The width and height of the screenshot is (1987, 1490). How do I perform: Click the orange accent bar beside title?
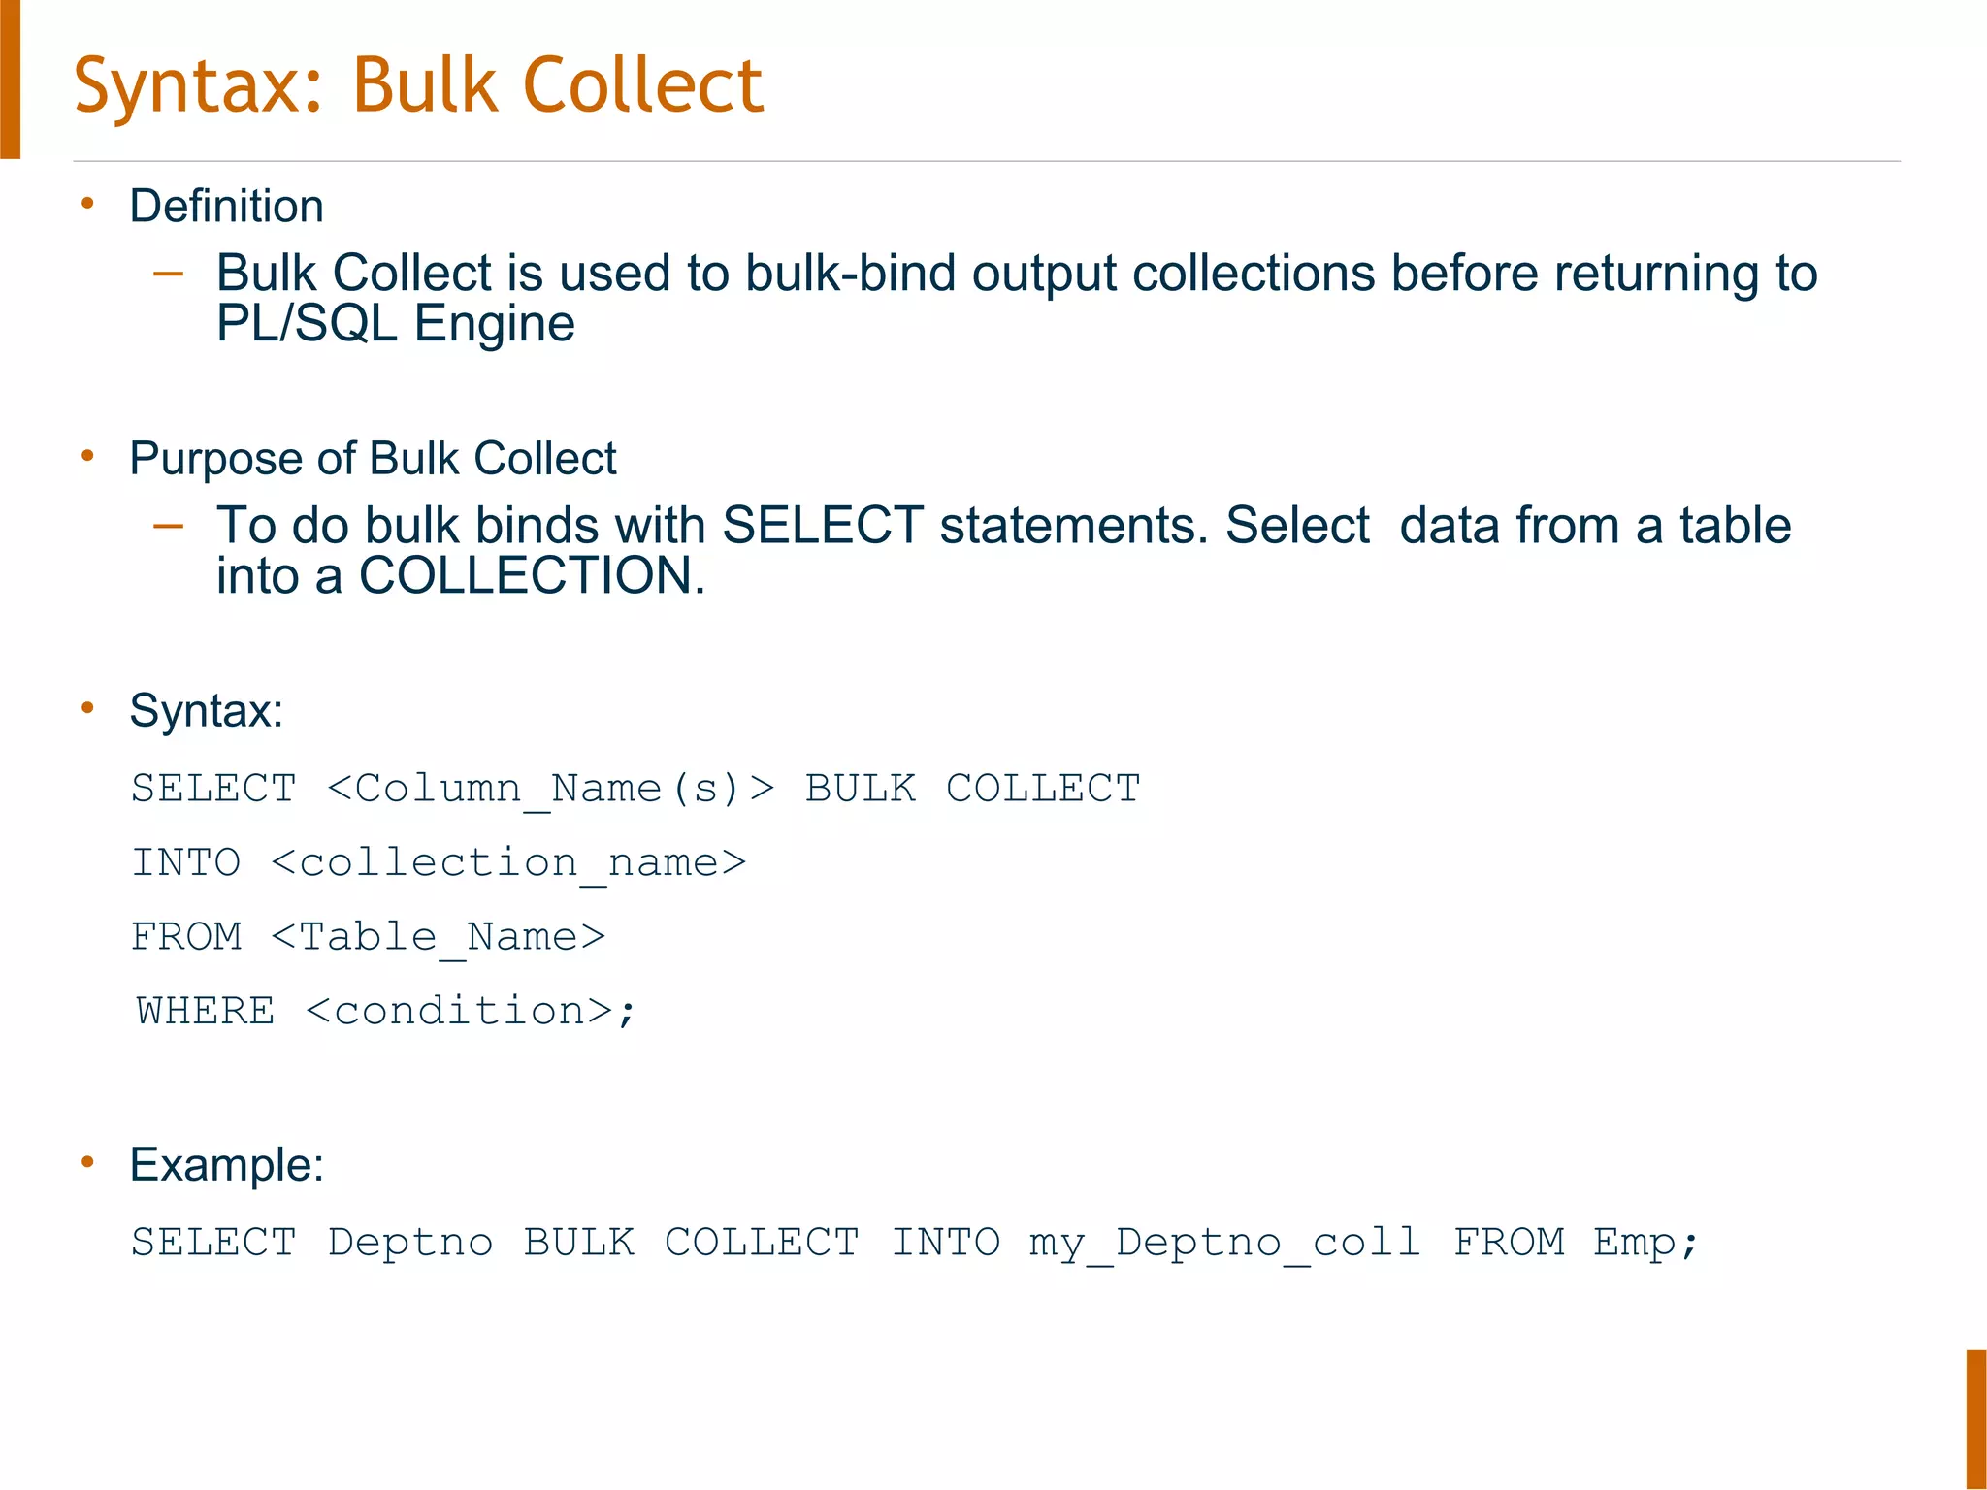[x=10, y=80]
